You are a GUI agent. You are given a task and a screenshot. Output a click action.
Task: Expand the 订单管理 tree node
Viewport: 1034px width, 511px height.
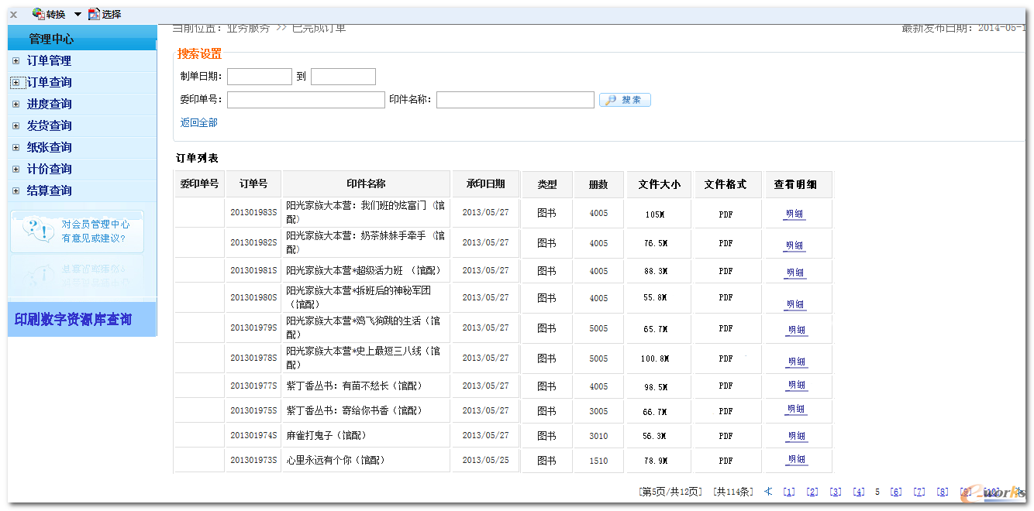[x=16, y=60]
